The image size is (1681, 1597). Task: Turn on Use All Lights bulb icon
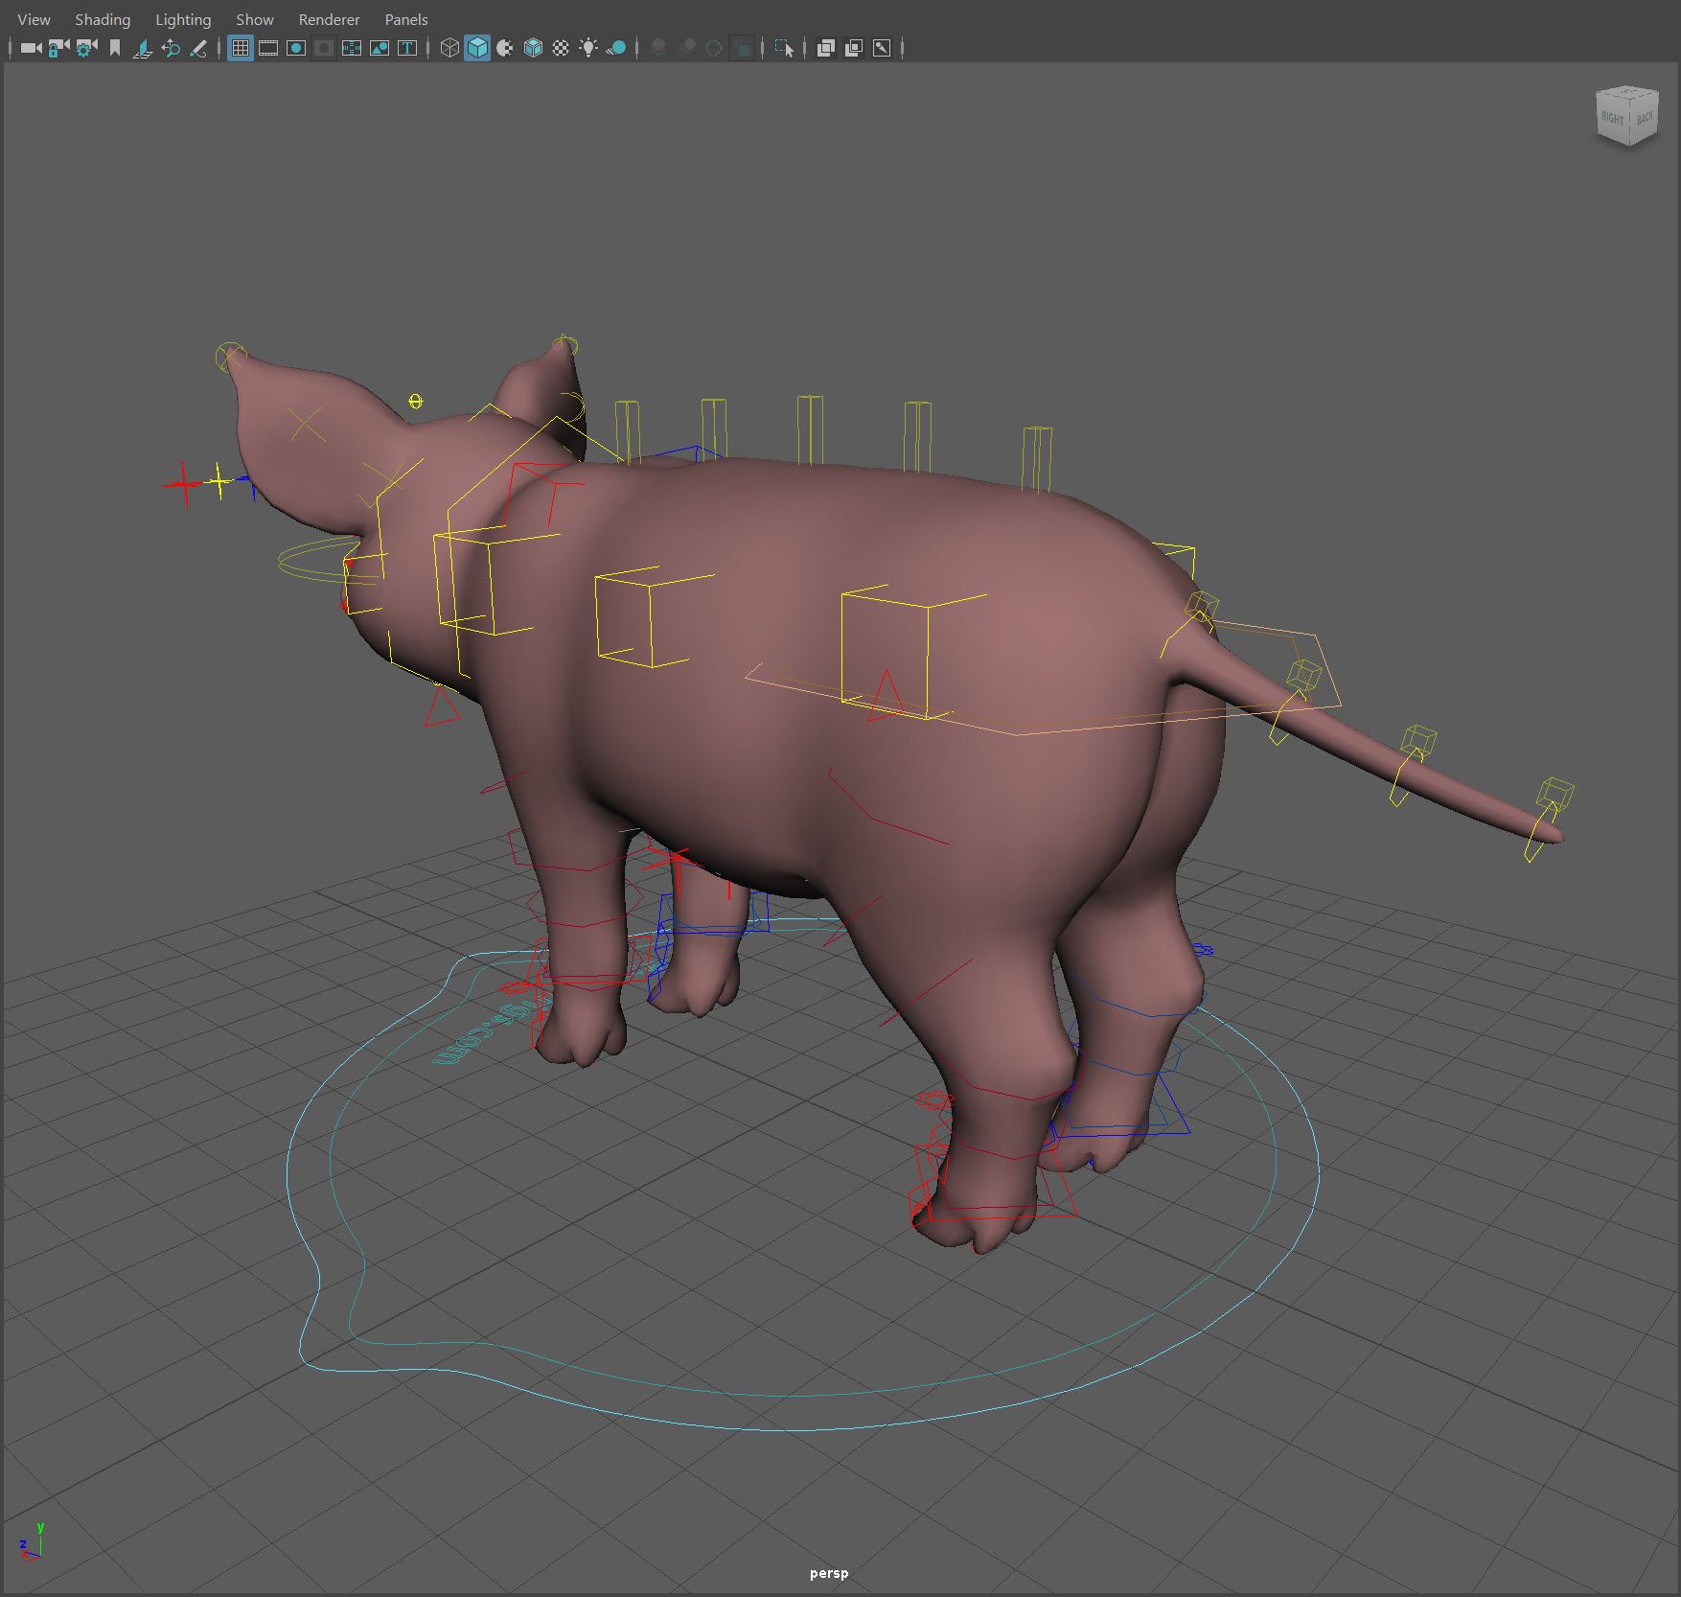588,48
